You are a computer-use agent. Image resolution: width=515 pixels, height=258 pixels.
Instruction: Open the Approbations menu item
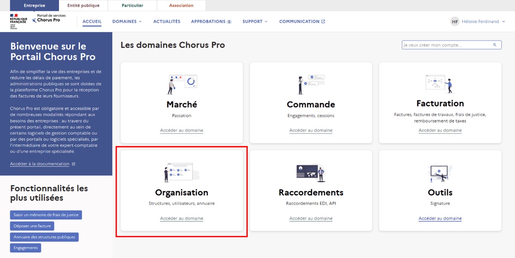pos(211,21)
